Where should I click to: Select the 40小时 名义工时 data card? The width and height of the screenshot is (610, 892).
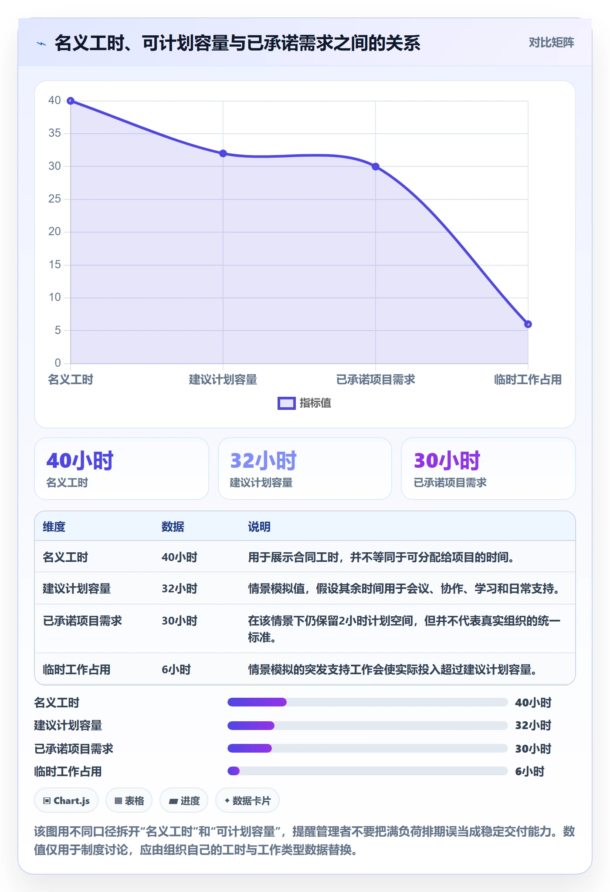[x=122, y=469]
